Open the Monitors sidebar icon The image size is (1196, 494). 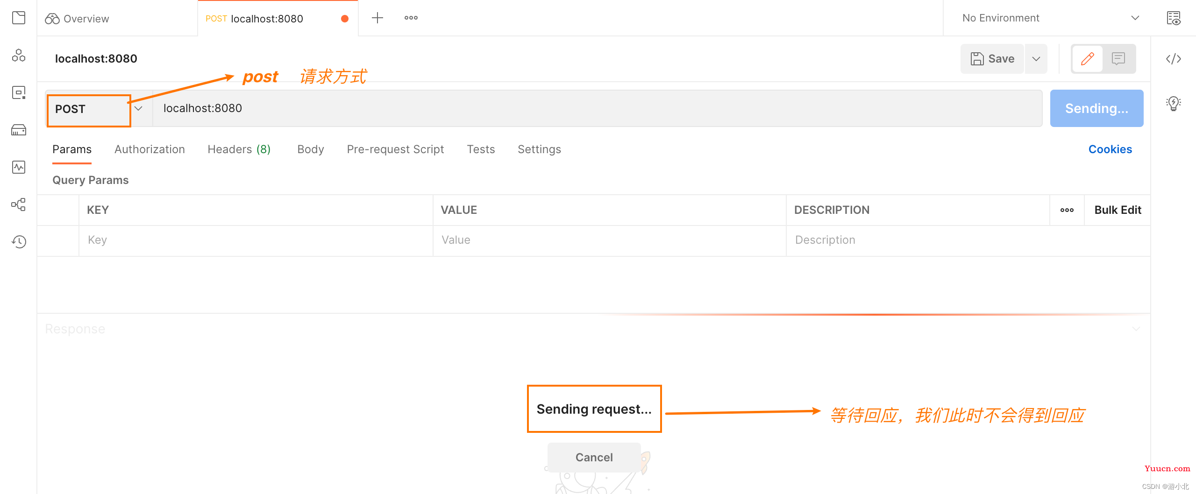[19, 167]
